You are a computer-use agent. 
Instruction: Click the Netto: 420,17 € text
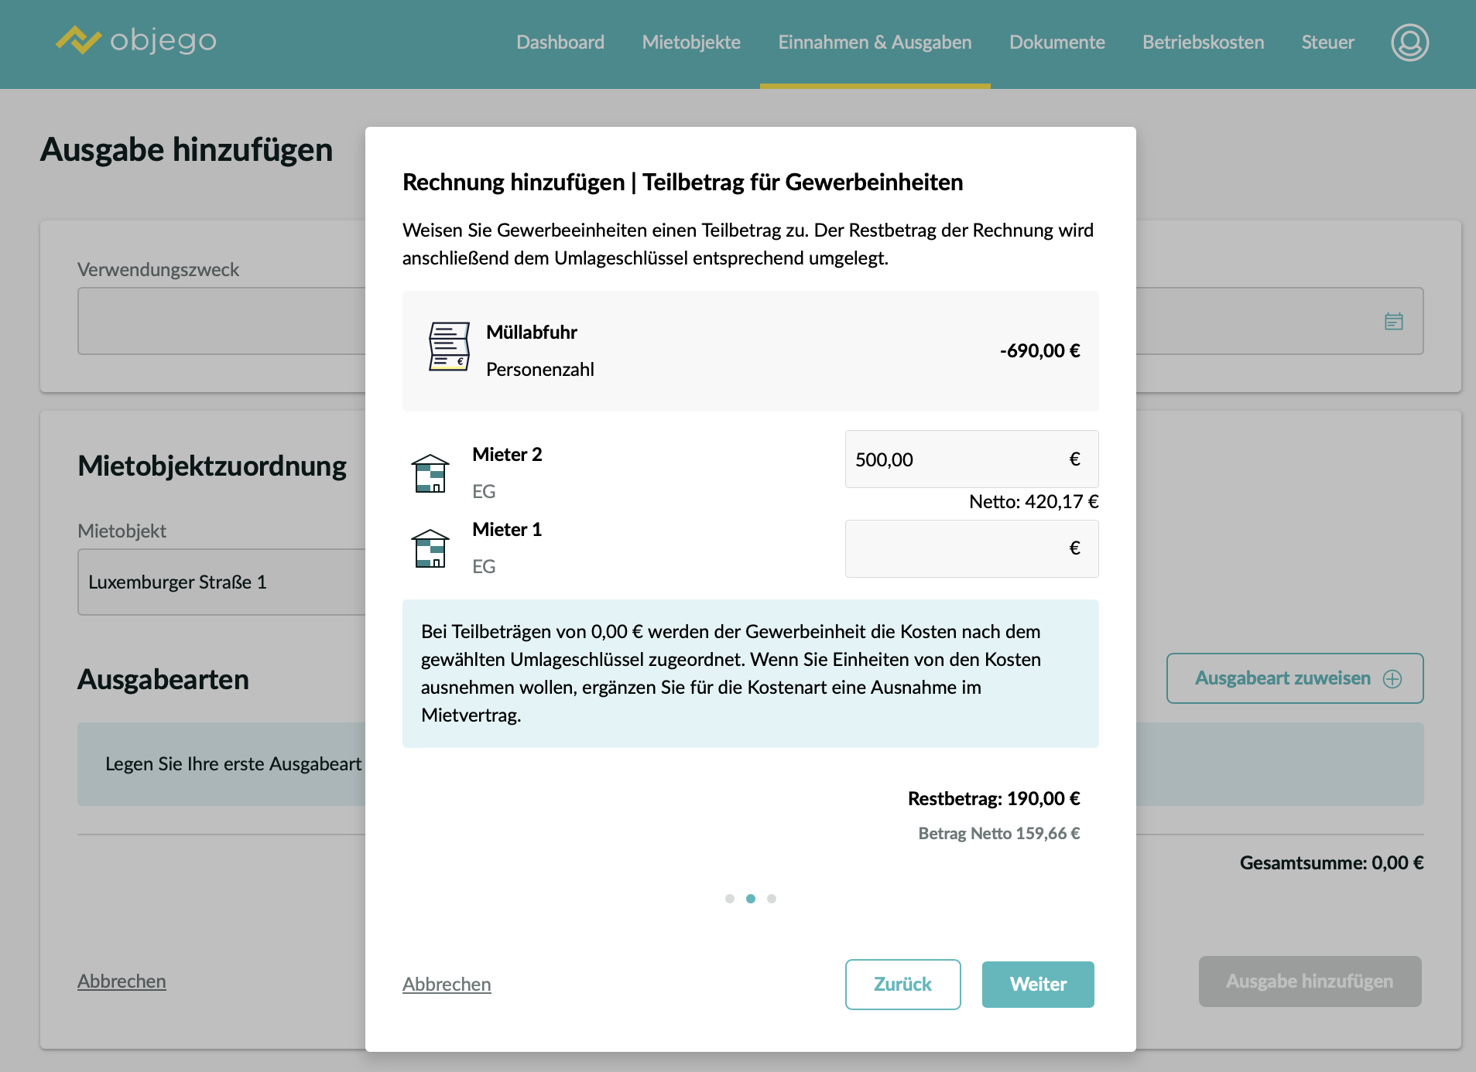(x=1034, y=502)
